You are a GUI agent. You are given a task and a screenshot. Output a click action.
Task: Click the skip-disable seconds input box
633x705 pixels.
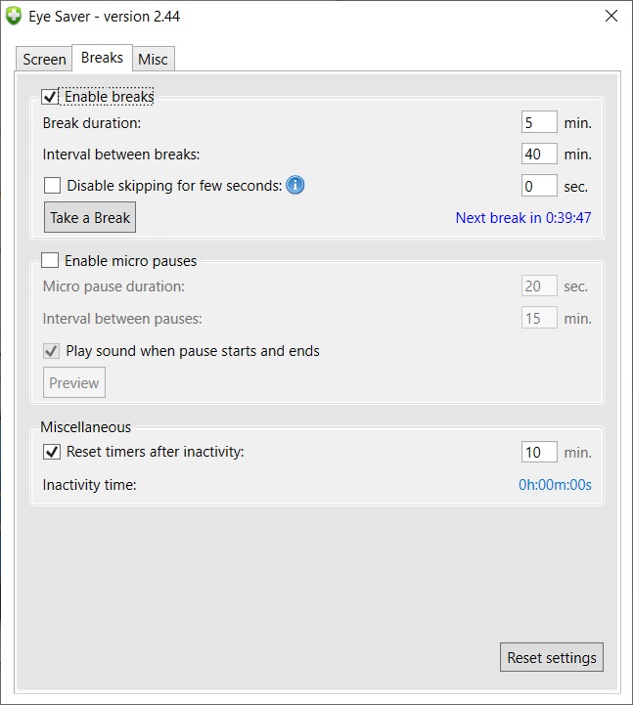point(539,186)
